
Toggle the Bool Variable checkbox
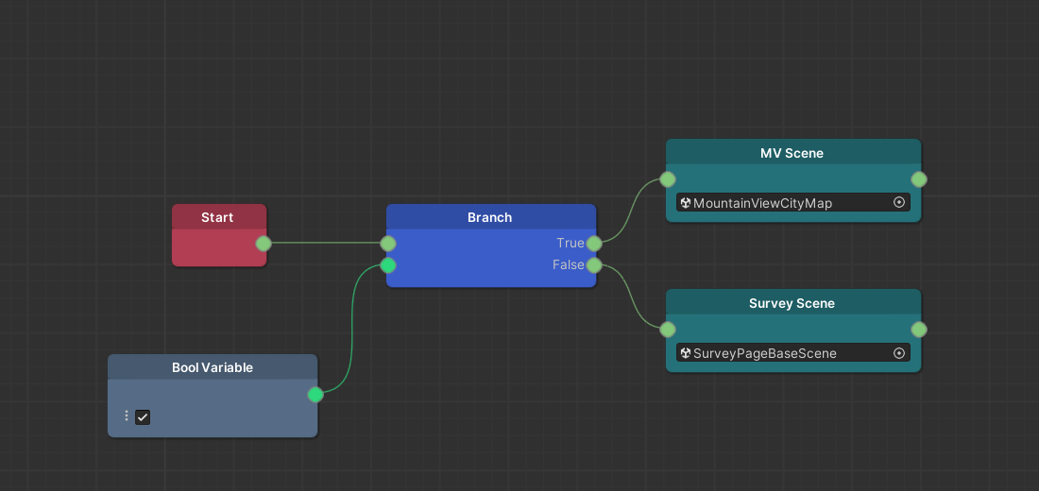[x=143, y=416]
